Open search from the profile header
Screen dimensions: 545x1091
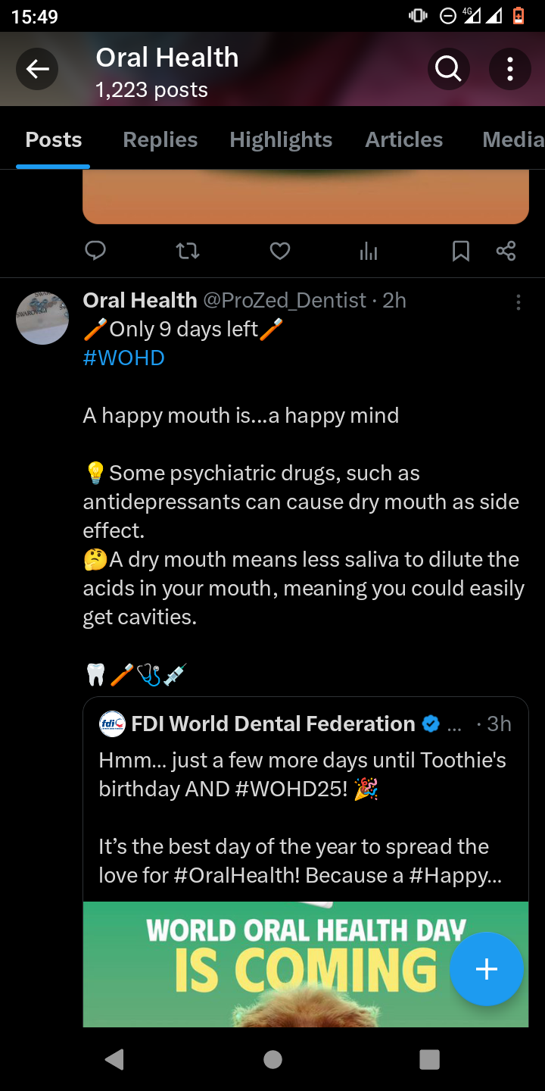click(x=448, y=70)
